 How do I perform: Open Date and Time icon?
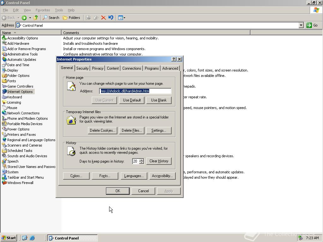pos(4,65)
